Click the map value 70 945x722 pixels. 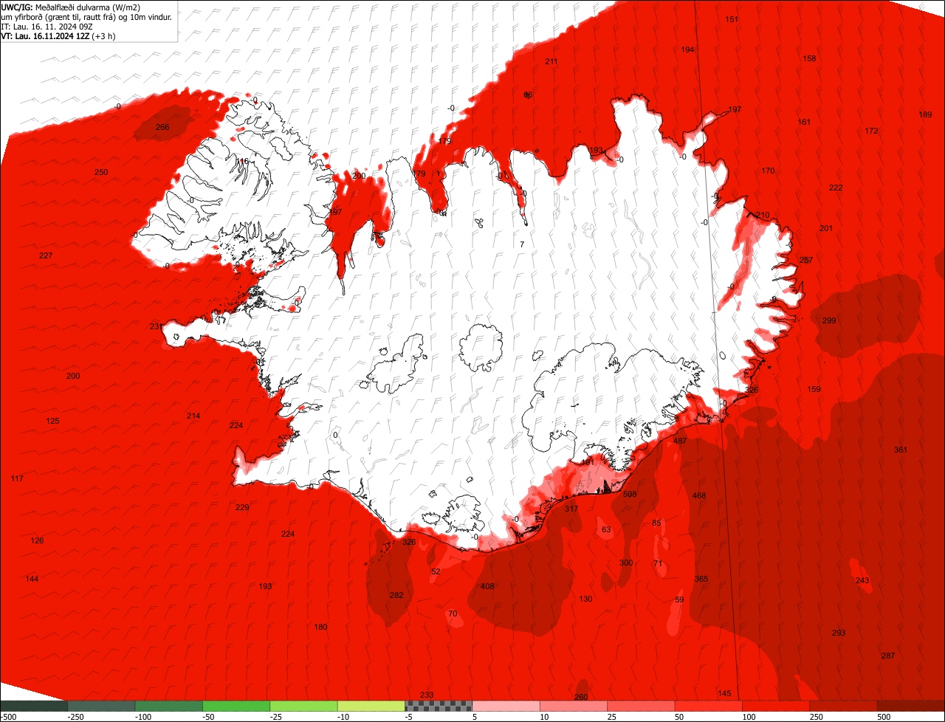[453, 613]
